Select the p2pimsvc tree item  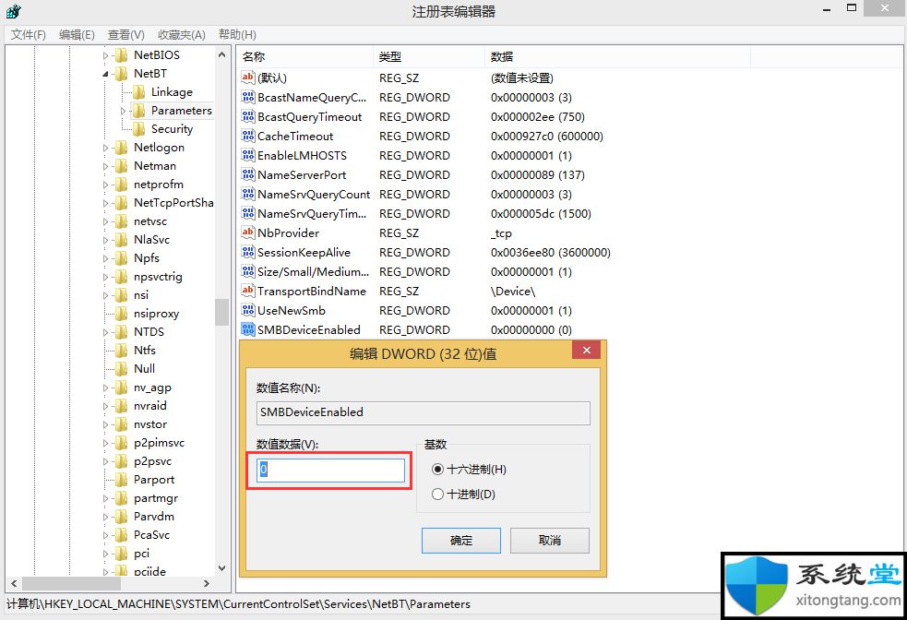159,443
